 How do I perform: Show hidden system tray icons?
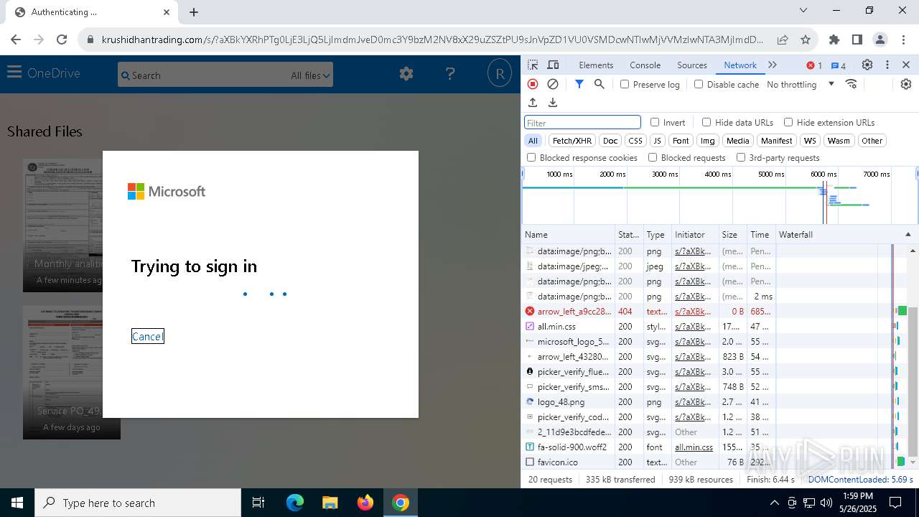coord(775,503)
